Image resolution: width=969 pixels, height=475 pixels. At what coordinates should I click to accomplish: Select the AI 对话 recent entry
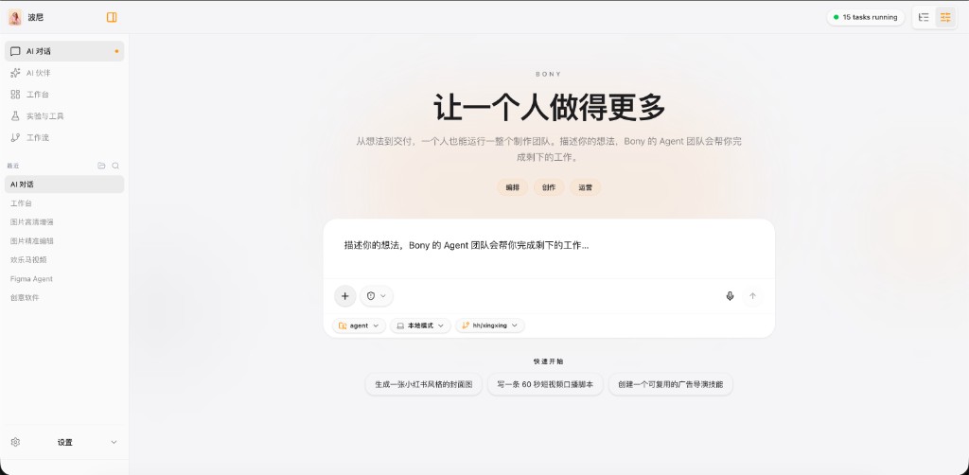tap(64, 185)
